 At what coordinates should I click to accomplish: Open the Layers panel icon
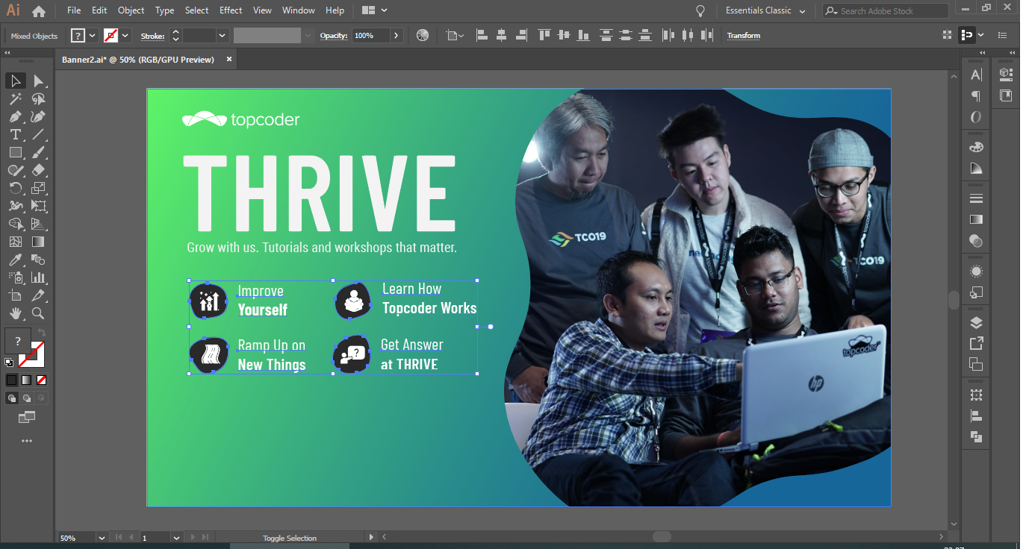pyautogui.click(x=976, y=322)
